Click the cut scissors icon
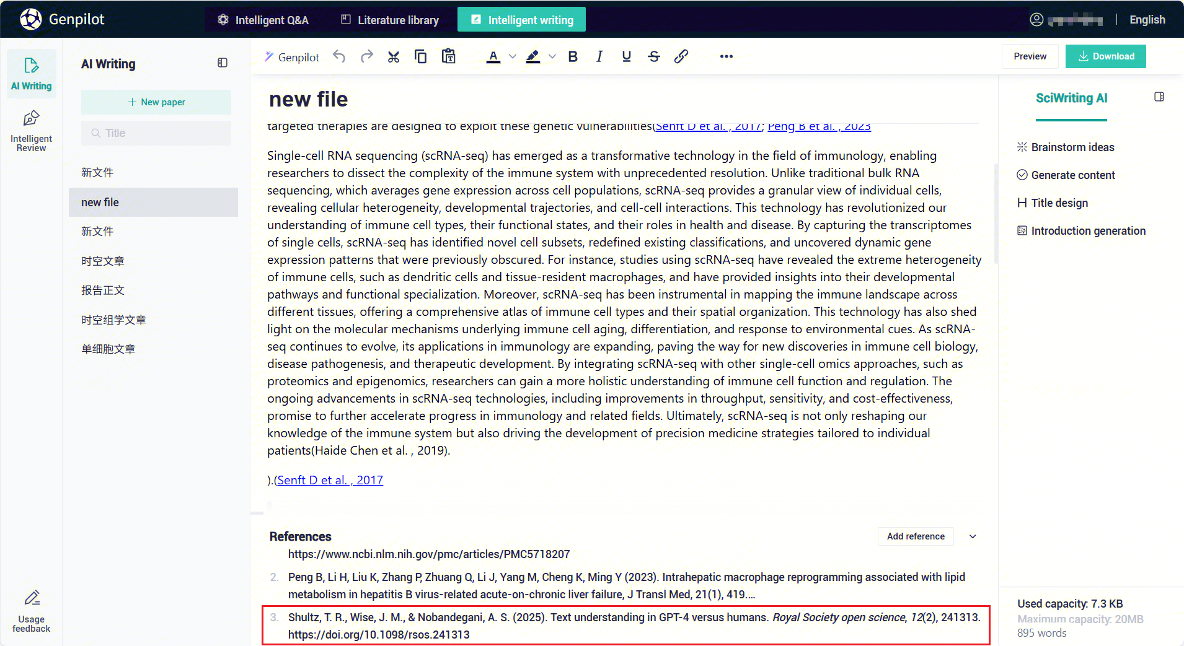 394,57
